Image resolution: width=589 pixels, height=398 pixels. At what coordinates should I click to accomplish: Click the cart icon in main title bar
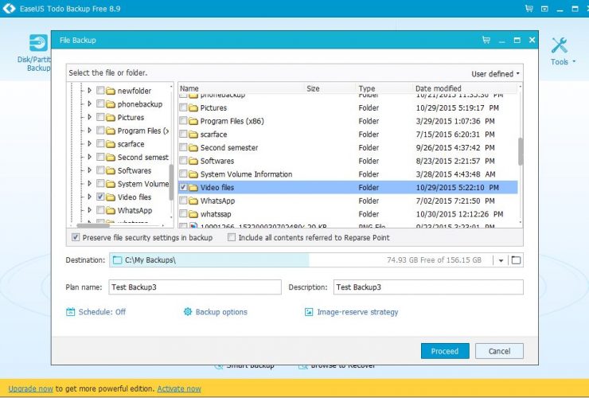click(529, 8)
